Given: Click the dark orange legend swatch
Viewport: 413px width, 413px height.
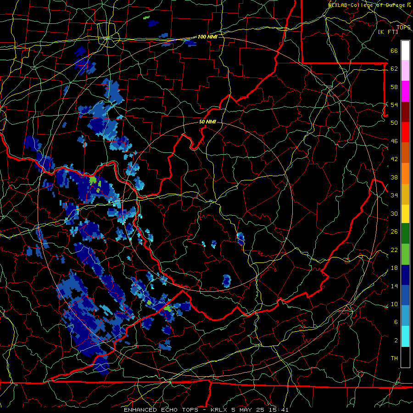Looking at the screenshot, I should tap(405, 153).
